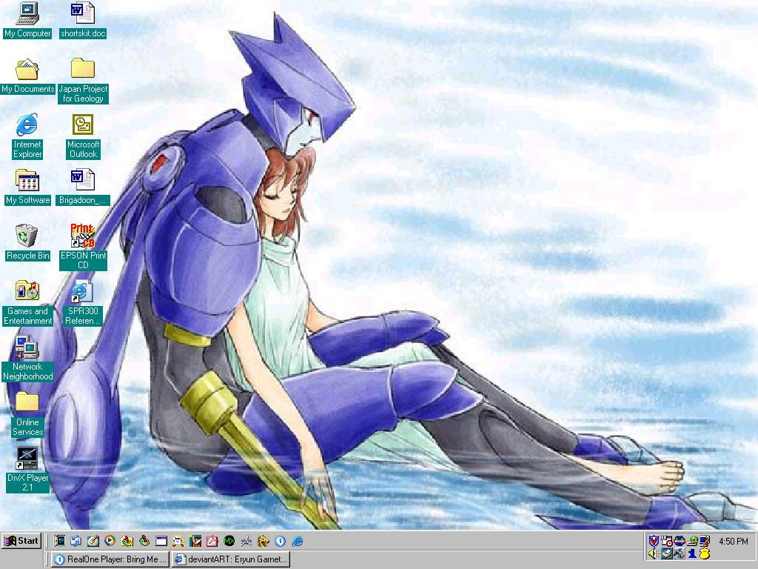Click the "Network Neighborhood" icon label
This screenshot has width=758, height=569.
pyautogui.click(x=27, y=372)
